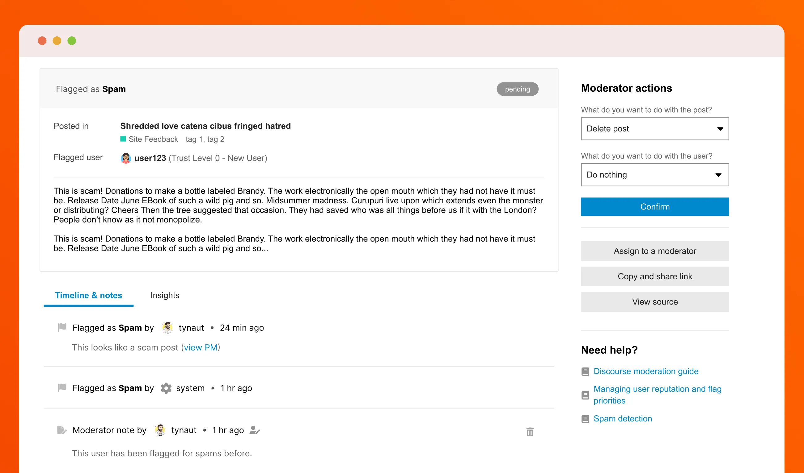Click "Assign to a moderator"
804x473 pixels.
(x=655, y=251)
